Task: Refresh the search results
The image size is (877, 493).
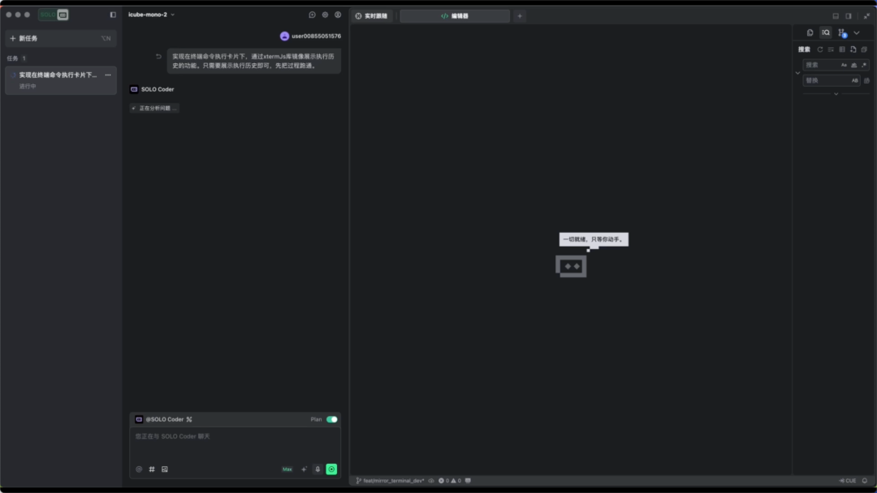Action: (820, 49)
